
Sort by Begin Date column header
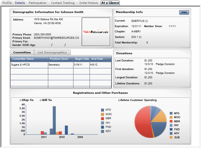click(82, 59)
